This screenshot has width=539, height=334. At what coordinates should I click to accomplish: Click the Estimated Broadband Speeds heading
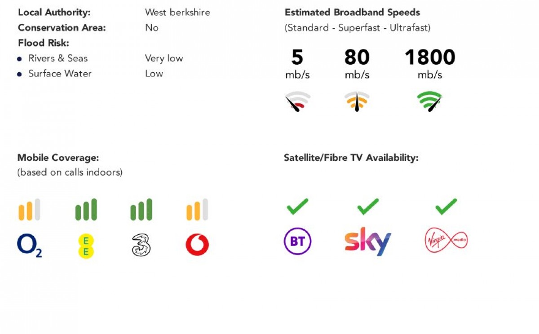353,13
